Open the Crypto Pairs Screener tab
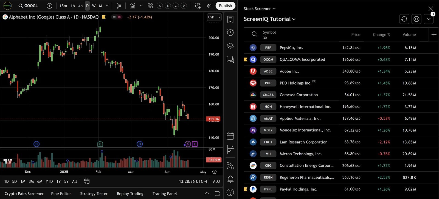The image size is (439, 199). click(24, 194)
